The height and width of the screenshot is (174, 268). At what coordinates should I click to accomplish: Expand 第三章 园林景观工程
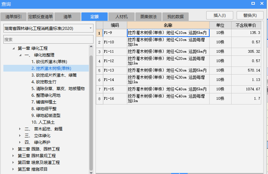coord(13,156)
